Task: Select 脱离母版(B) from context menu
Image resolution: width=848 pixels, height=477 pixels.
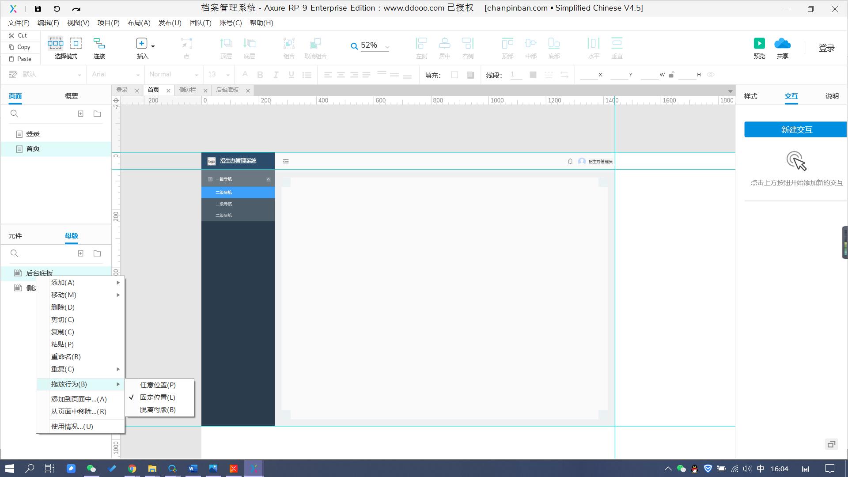Action: click(x=158, y=409)
